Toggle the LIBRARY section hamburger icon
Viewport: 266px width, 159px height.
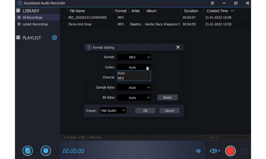coord(18,11)
